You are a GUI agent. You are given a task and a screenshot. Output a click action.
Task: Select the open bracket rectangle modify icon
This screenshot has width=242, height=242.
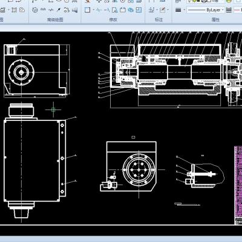click(123, 10)
